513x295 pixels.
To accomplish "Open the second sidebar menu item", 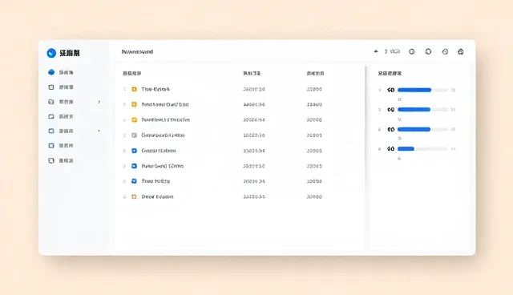I will coord(61,87).
